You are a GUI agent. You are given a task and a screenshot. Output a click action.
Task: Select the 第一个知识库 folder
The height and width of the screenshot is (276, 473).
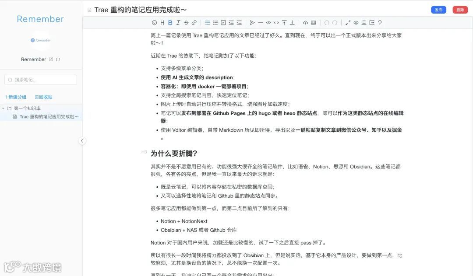27,108
